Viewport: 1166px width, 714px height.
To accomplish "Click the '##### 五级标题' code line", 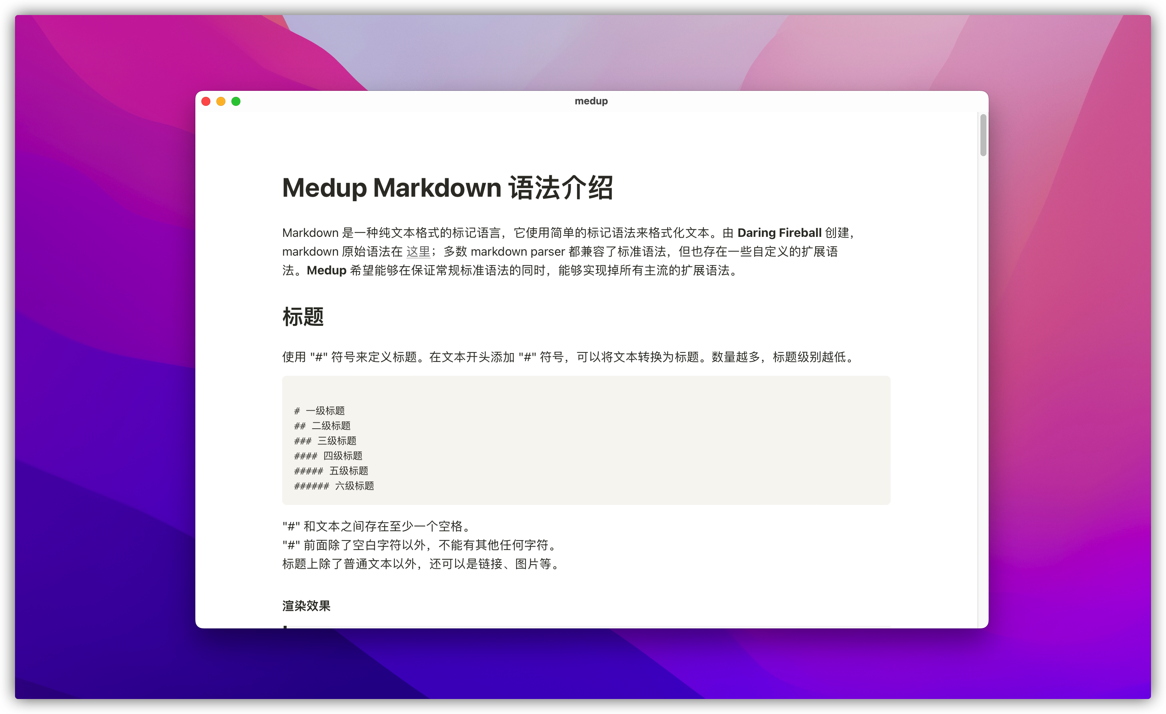I will [x=331, y=471].
